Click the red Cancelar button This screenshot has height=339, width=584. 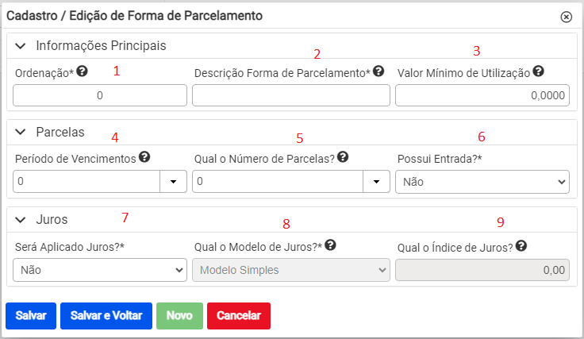239,315
